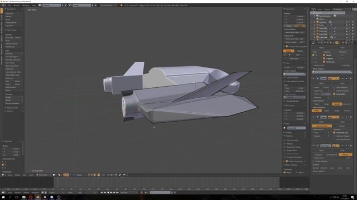
Task: Toggle Vertex Groups checkbox in Mirror modifier
Action: point(324,62)
